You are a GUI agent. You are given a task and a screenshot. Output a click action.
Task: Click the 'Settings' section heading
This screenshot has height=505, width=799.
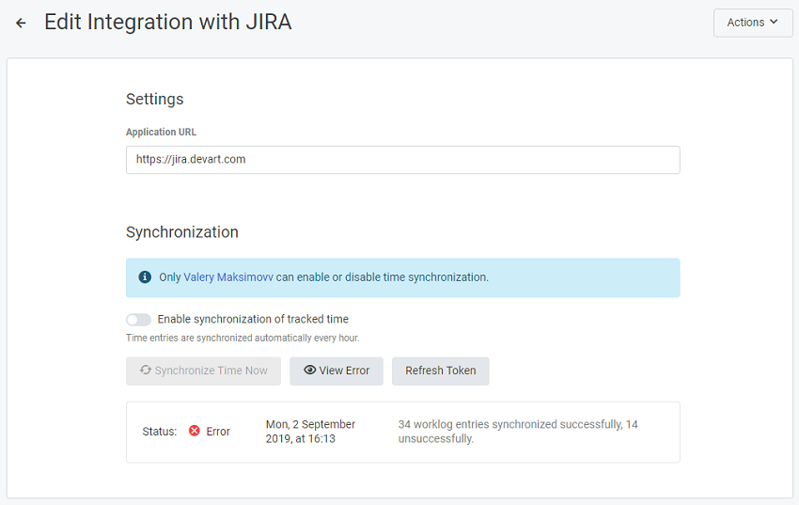click(154, 99)
